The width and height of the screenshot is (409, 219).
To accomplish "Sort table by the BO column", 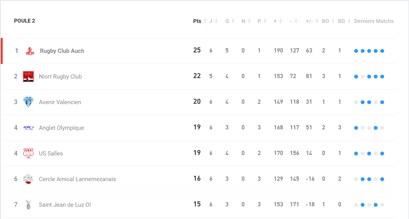I will (328, 21).
